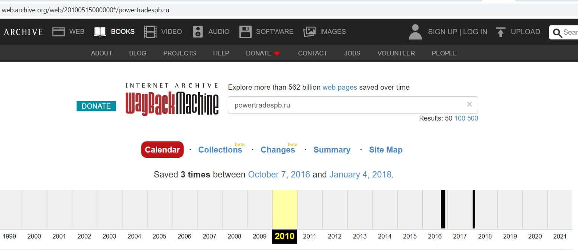This screenshot has width=578, height=250.
Task: Open the WEB navigation label
Action: coord(77,32)
